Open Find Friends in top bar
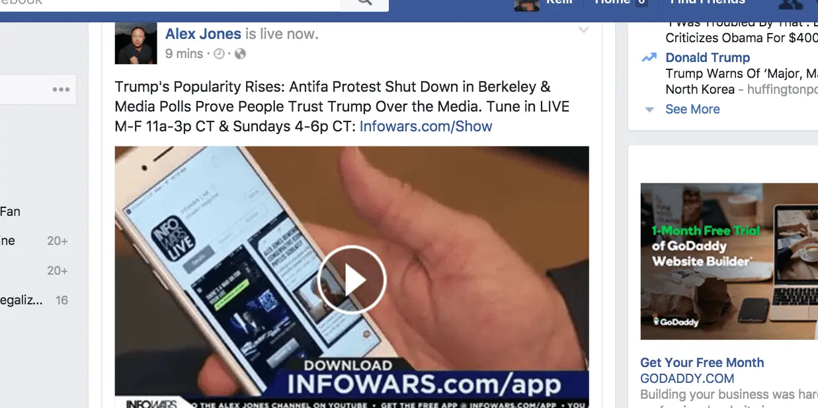This screenshot has width=818, height=408. [708, 2]
